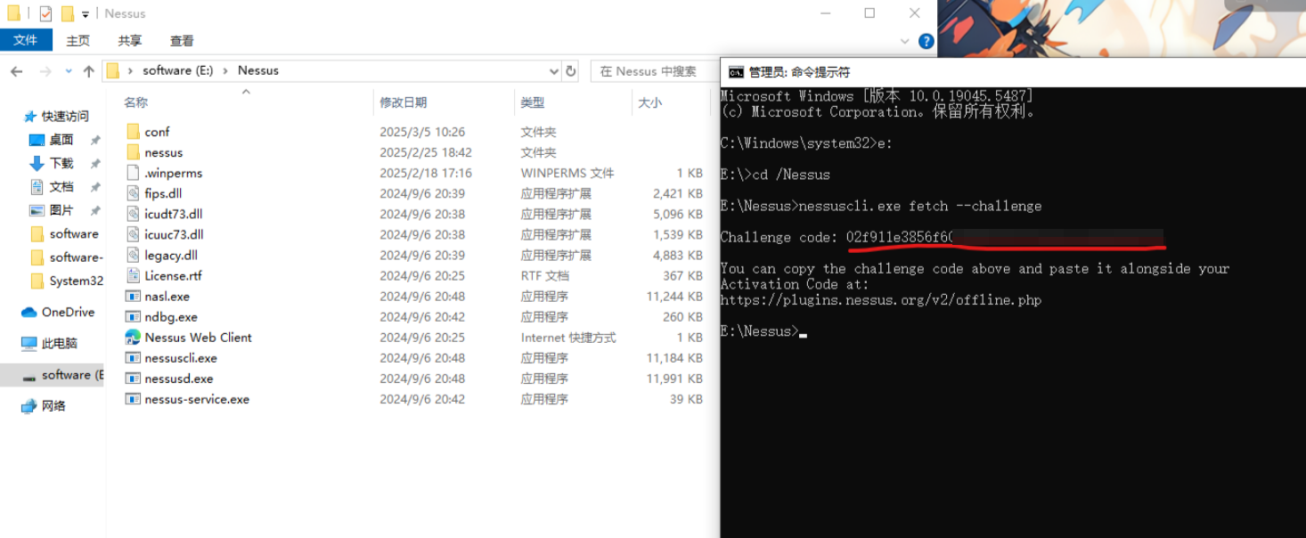1306x538 pixels.
Task: Select the Nessus Web Client shortcut icon
Action: pyautogui.click(x=133, y=337)
